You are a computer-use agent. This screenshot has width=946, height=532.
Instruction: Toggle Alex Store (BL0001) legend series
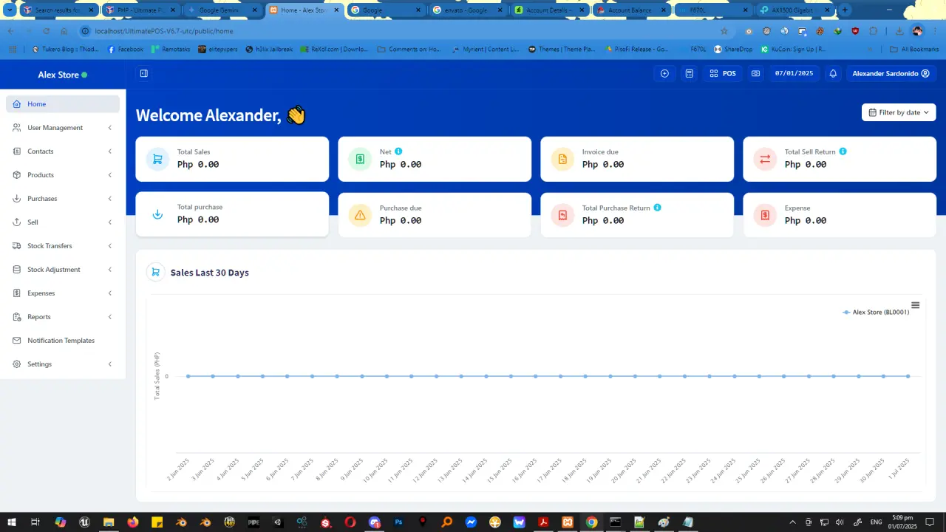tap(877, 313)
